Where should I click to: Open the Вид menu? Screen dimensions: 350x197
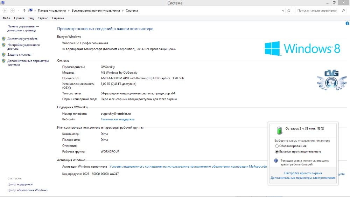tap(31, 18)
